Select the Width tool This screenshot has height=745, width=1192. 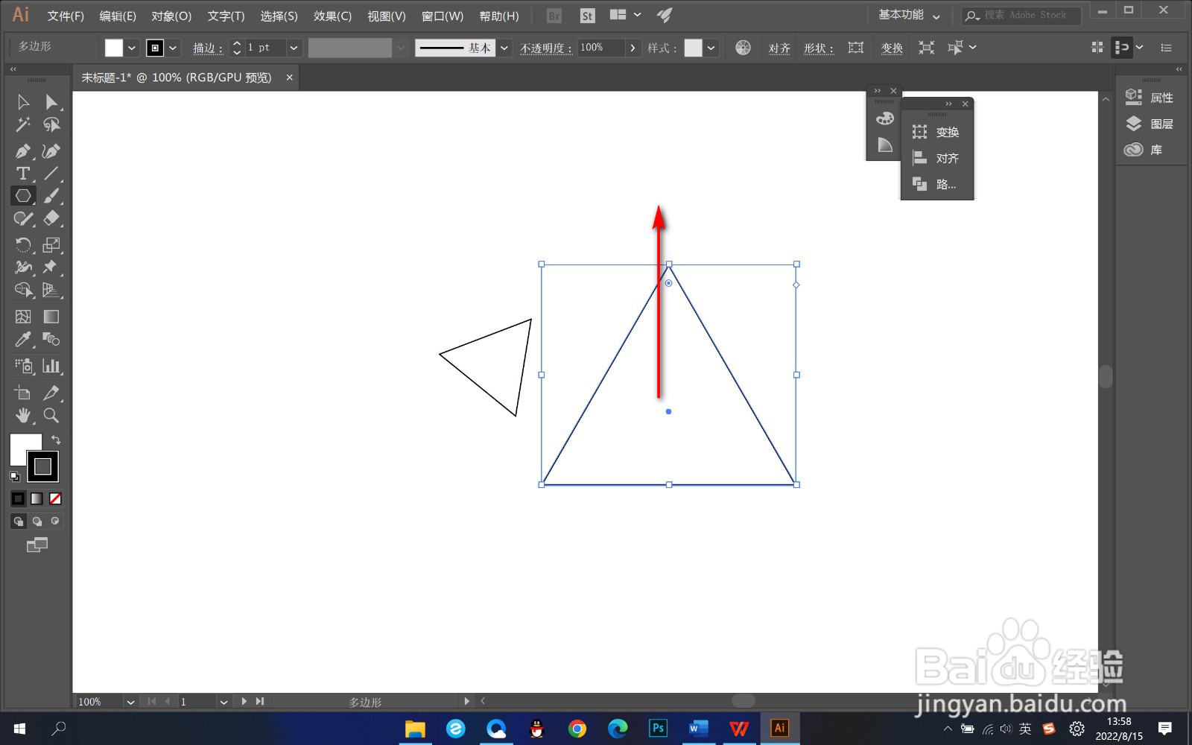(23, 267)
